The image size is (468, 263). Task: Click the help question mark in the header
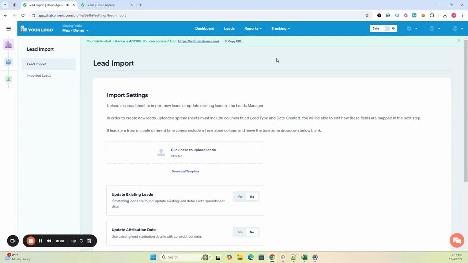tap(432, 28)
